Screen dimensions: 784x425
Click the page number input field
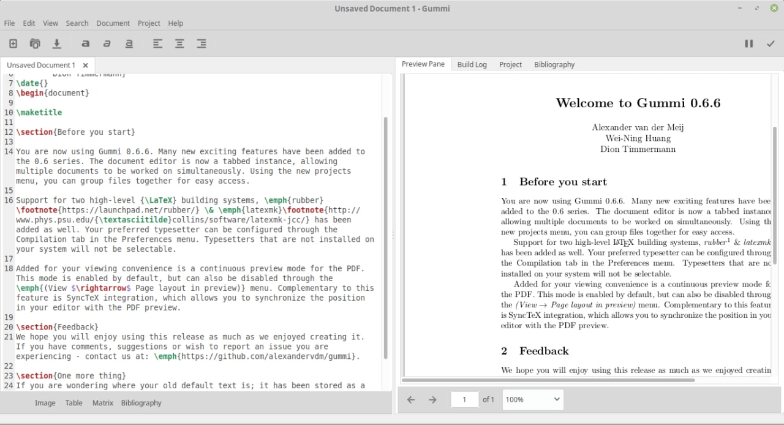tap(465, 399)
